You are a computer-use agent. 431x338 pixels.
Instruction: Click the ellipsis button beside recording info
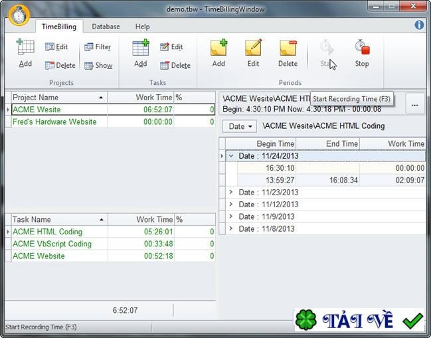coord(414,104)
